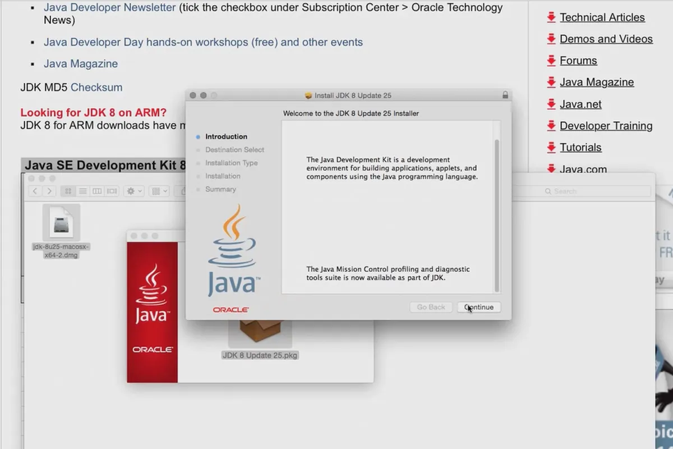
Task: Open the Java.net sidebar link
Action: (x=580, y=104)
